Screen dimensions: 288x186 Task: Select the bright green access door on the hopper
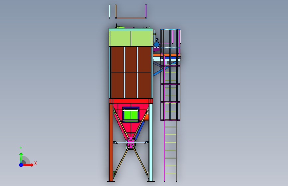pyautogui.click(x=131, y=115)
